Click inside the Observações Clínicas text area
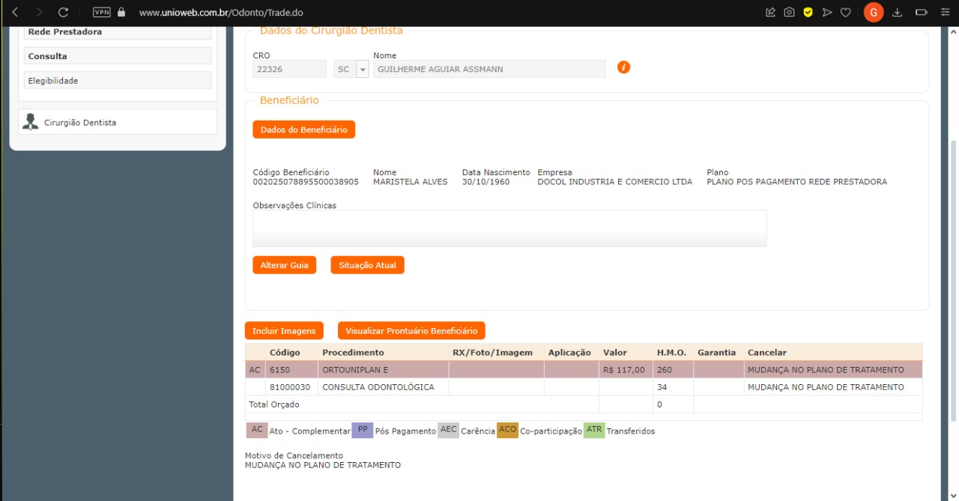 (509, 228)
